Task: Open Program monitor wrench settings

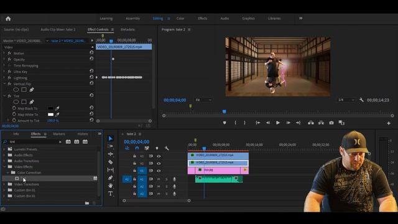Action: (x=361, y=100)
